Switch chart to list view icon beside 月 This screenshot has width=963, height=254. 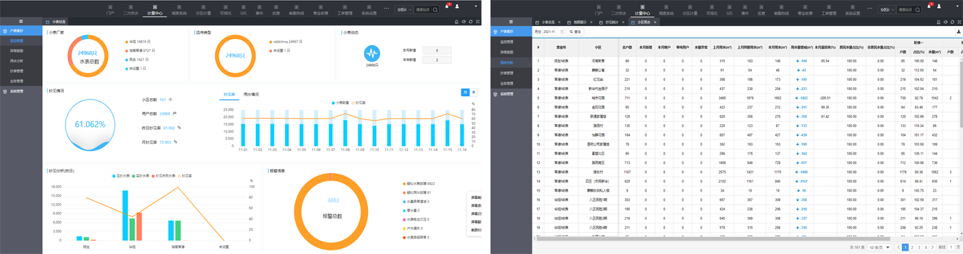click(473, 92)
